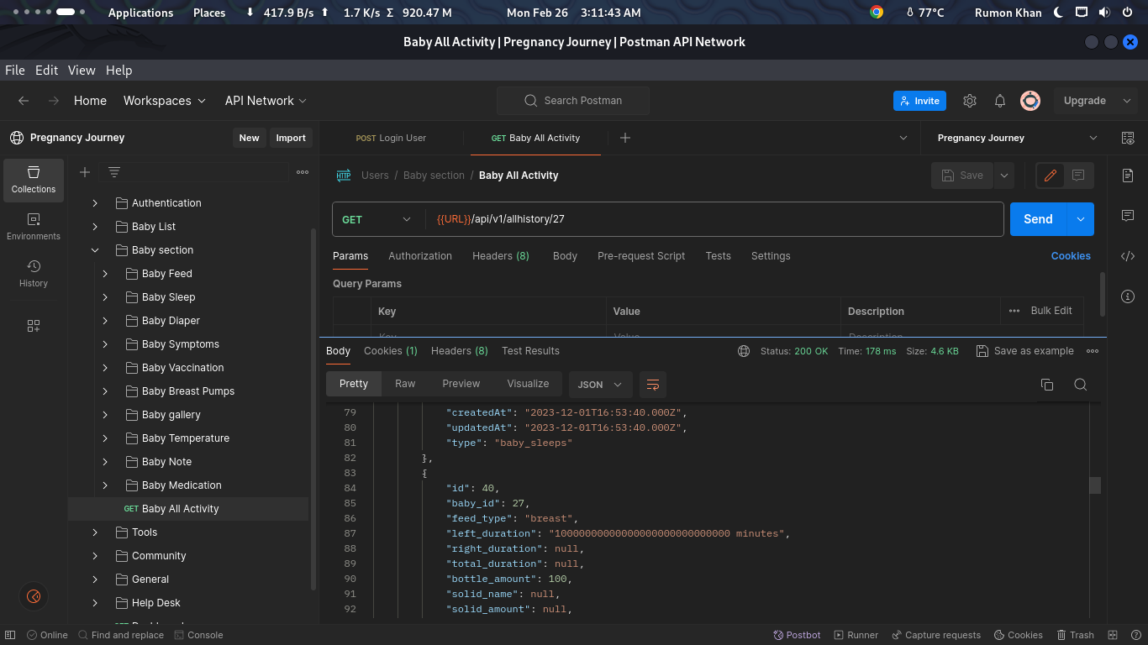The height and width of the screenshot is (645, 1148).
Task: Search the response body with magnifier icon
Action: pyautogui.click(x=1081, y=385)
